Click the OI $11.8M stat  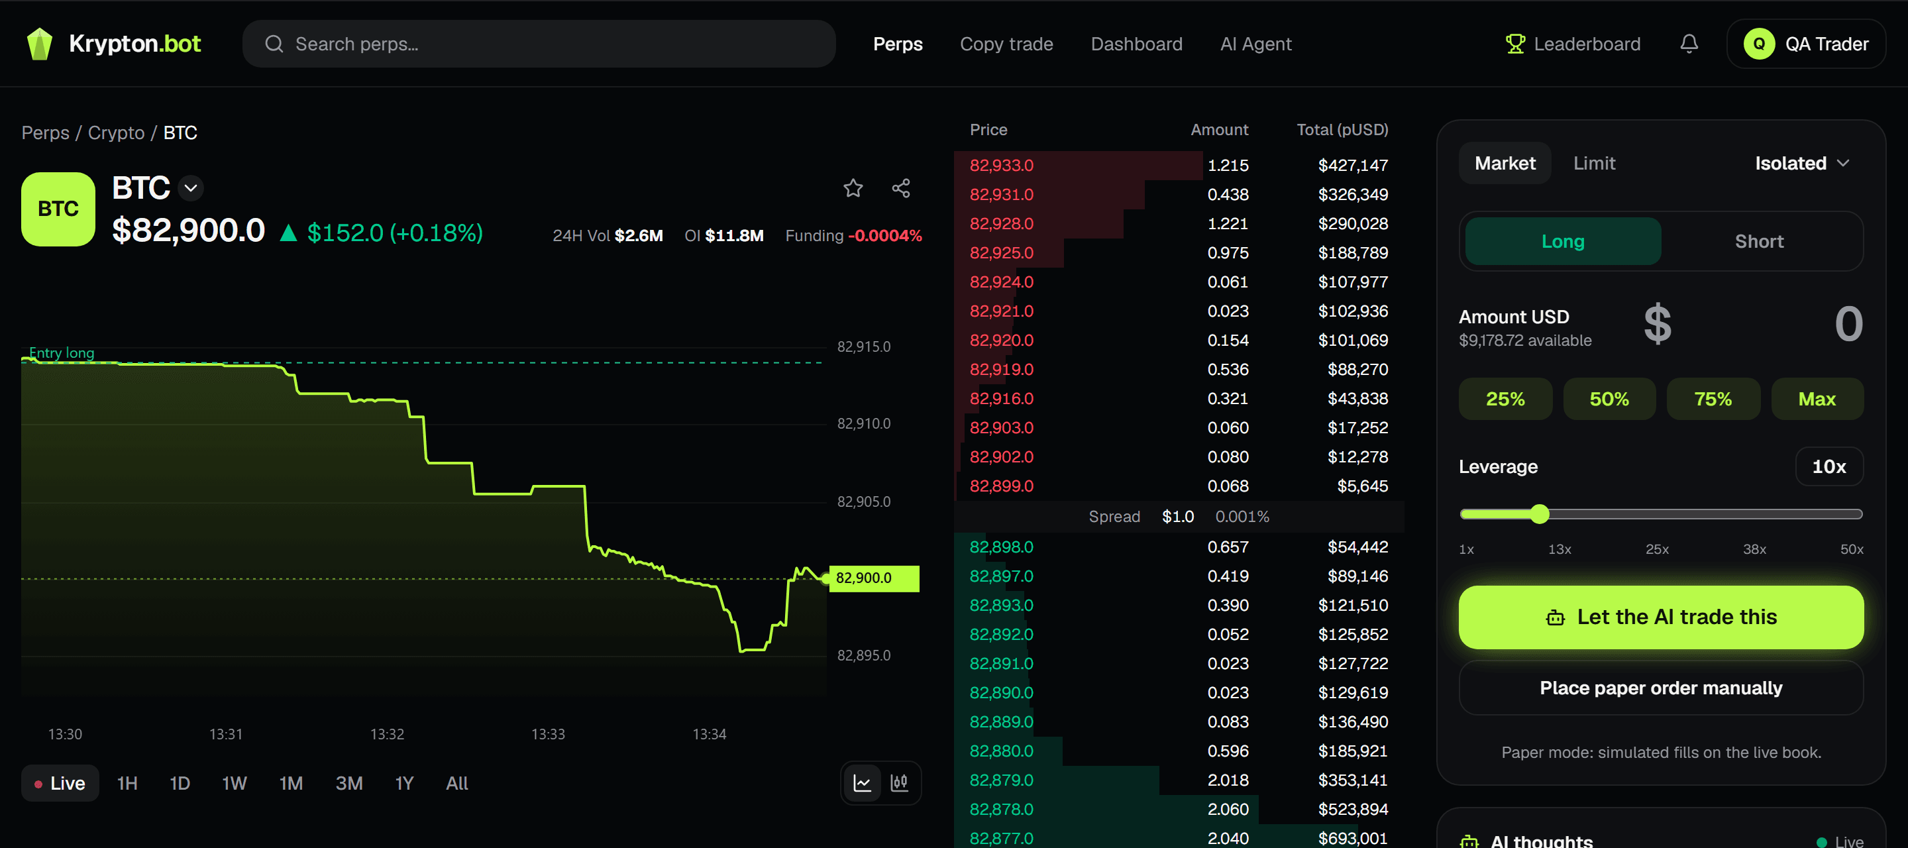pyautogui.click(x=723, y=237)
